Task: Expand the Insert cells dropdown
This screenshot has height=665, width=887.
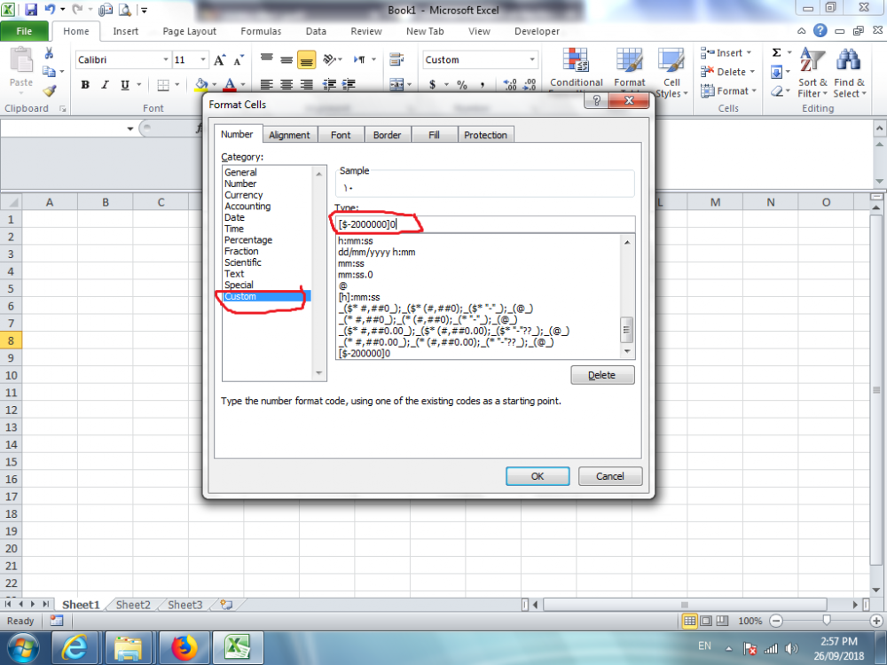Action: [749, 52]
